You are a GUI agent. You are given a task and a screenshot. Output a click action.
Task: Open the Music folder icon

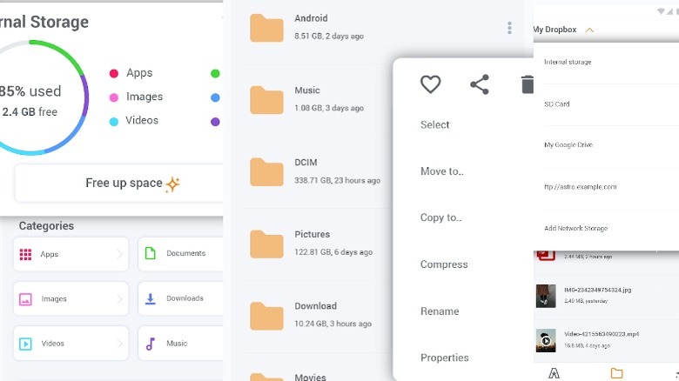[x=266, y=99]
